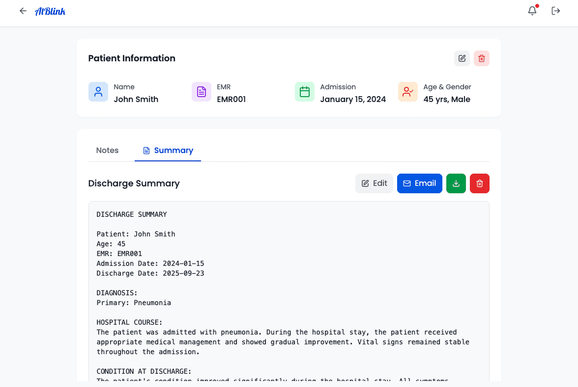
Task: Switch to the Notes tab
Action: coord(107,151)
